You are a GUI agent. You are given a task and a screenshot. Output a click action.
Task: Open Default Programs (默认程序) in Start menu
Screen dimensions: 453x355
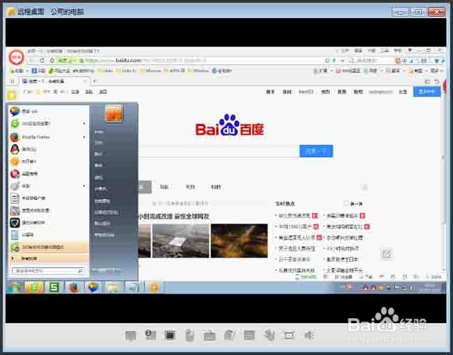click(x=102, y=223)
